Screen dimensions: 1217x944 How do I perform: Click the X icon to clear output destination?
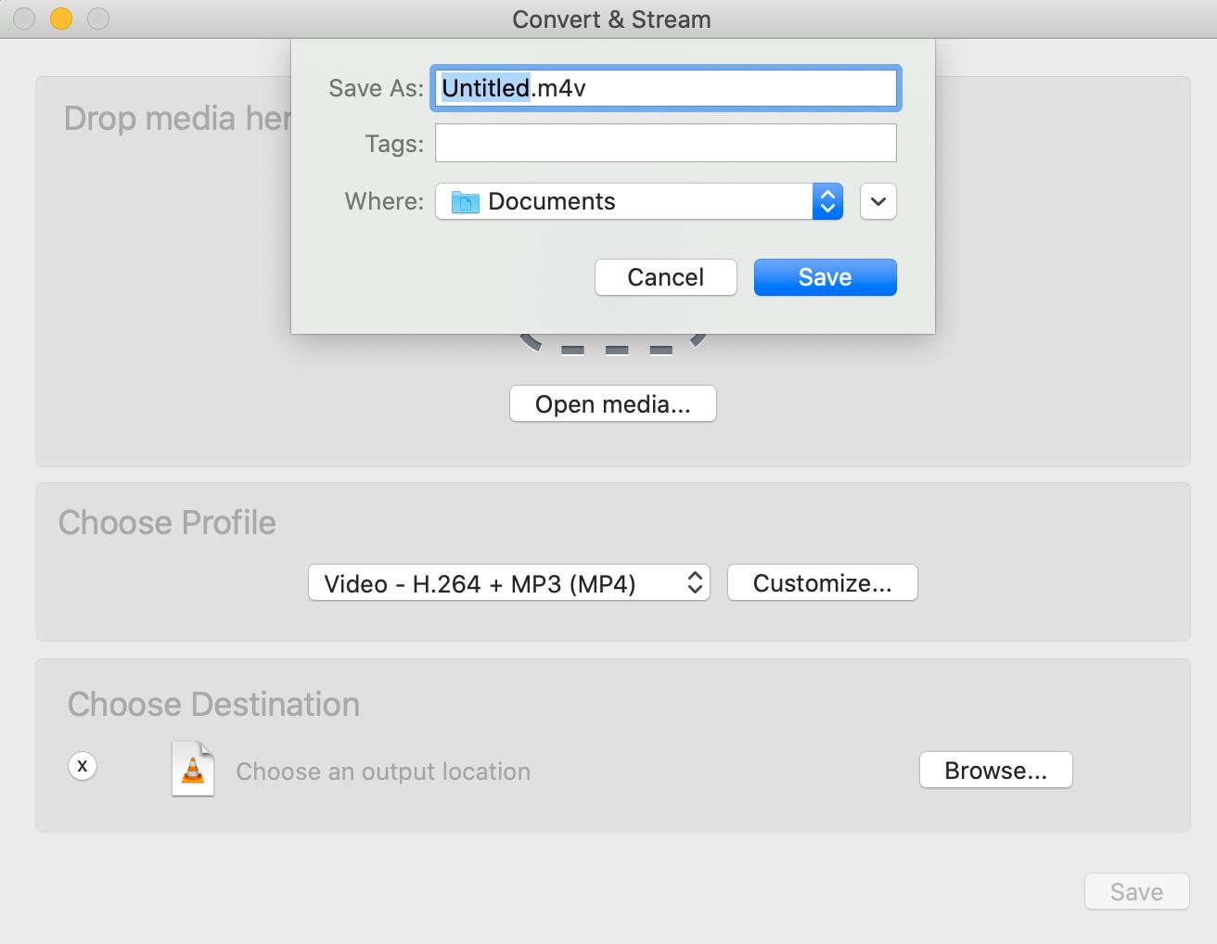(83, 766)
